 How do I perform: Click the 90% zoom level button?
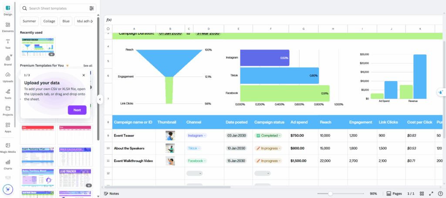373,194
